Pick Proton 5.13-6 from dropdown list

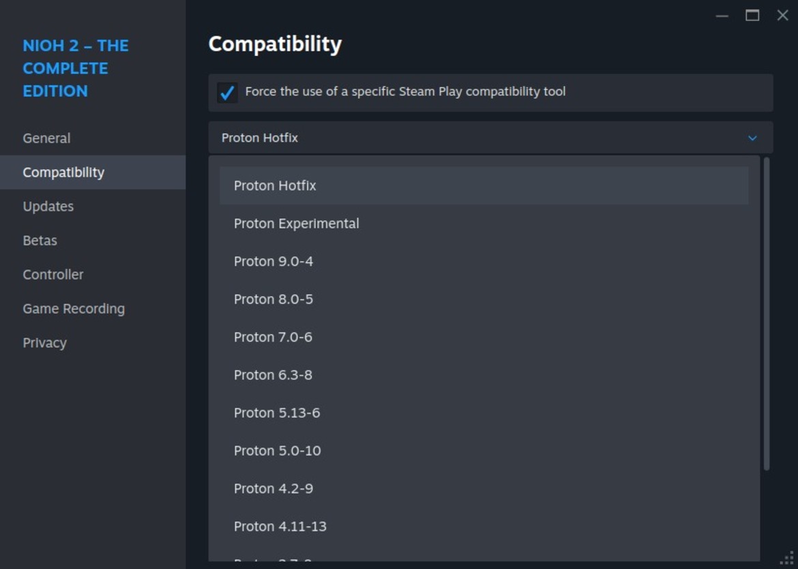(x=276, y=413)
